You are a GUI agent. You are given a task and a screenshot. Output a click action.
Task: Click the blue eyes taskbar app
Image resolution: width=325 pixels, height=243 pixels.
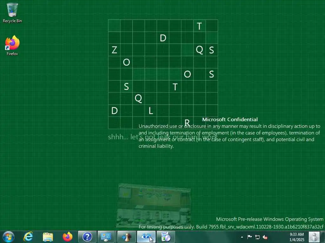146,237
